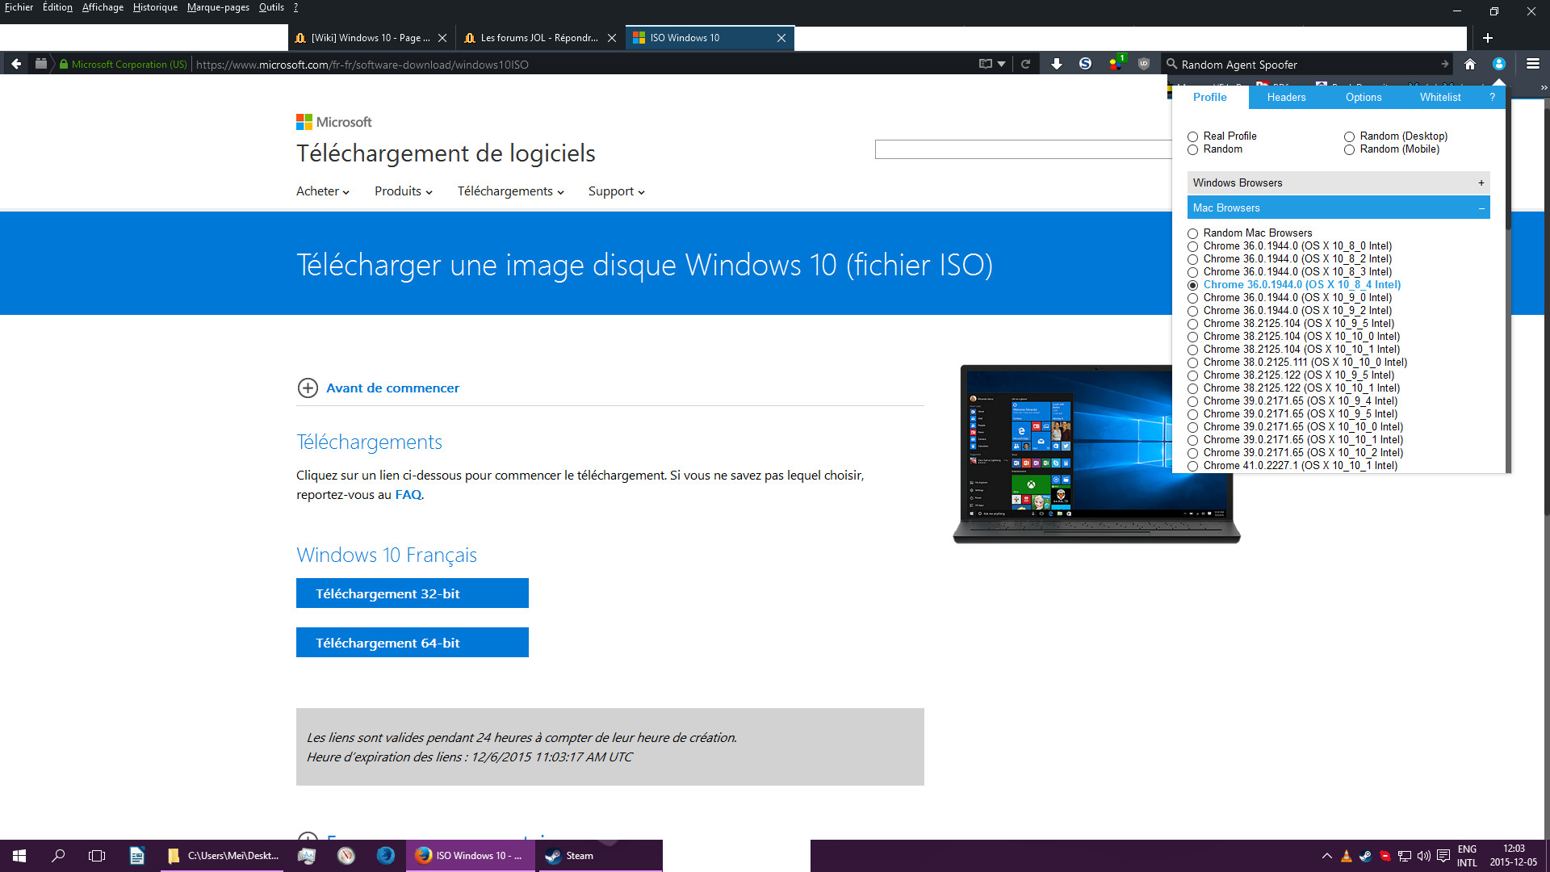Image resolution: width=1550 pixels, height=872 pixels.
Task: Select Random (Desktop) radio option
Action: click(1349, 136)
